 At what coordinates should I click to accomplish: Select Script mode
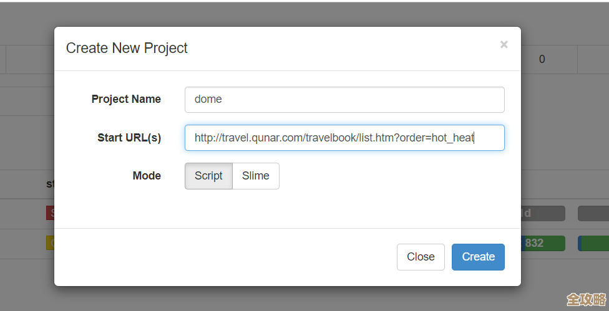tap(208, 176)
